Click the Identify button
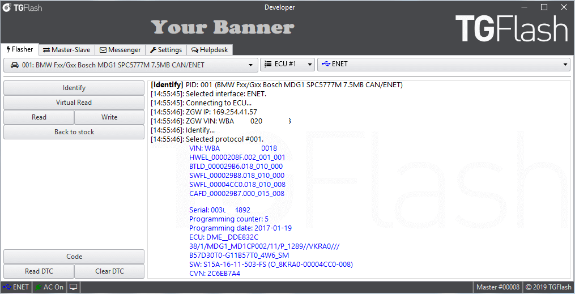The height and width of the screenshot is (294, 575). tap(74, 88)
